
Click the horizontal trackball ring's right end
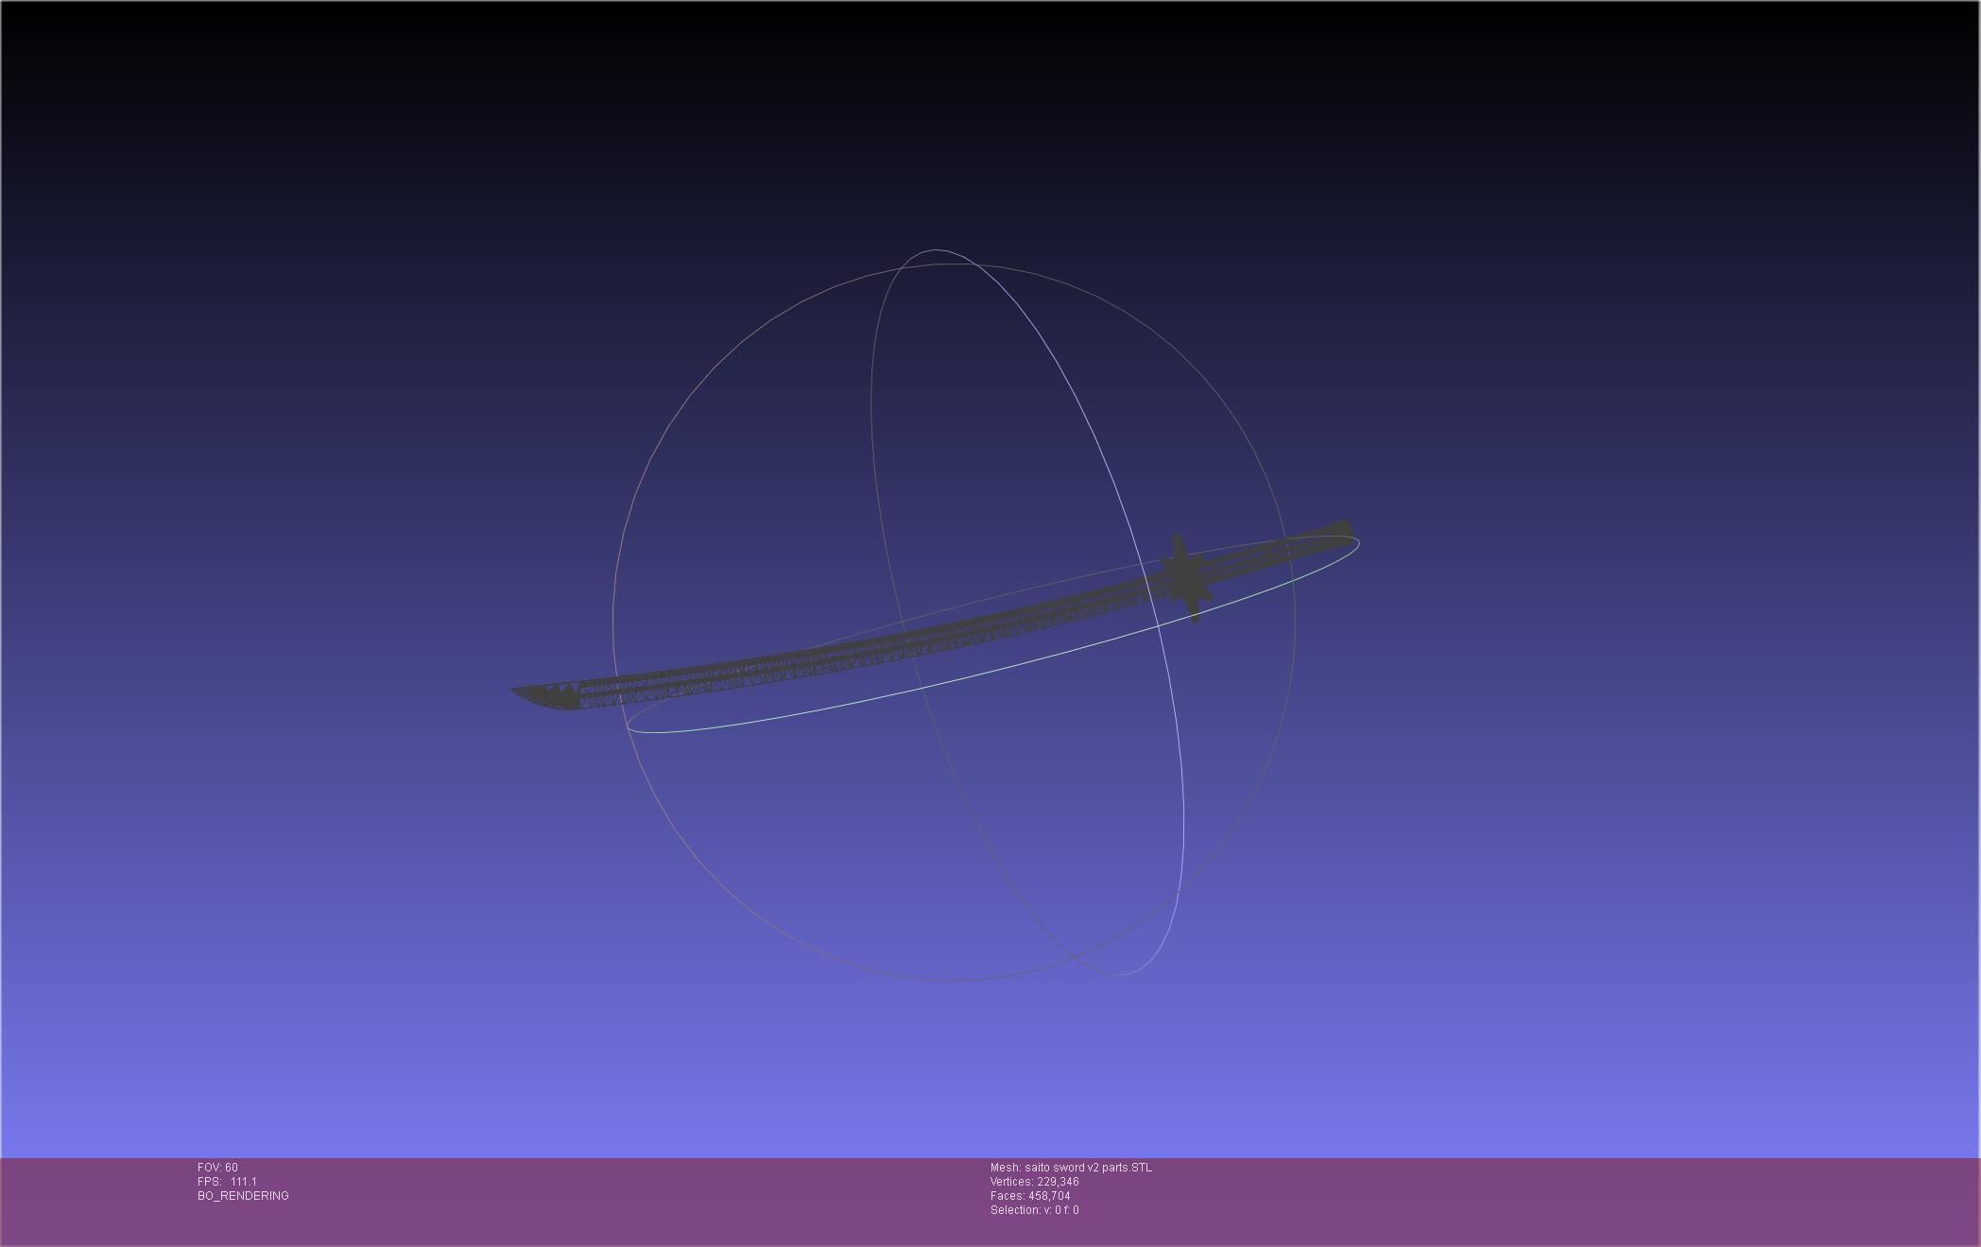pyautogui.click(x=1358, y=543)
